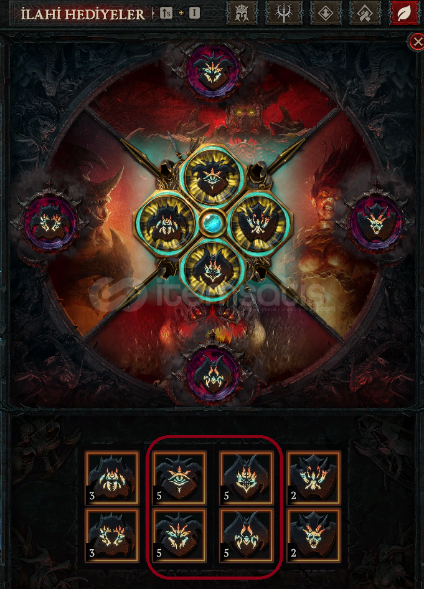
Task: Switch to the sword skill tree tab
Action: coord(283,14)
